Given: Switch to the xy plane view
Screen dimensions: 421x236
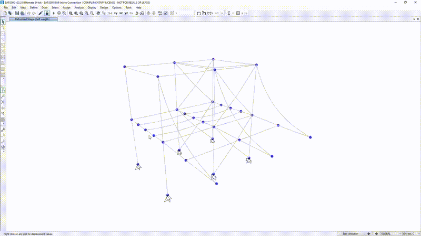Looking at the screenshot, I should 115,13.
